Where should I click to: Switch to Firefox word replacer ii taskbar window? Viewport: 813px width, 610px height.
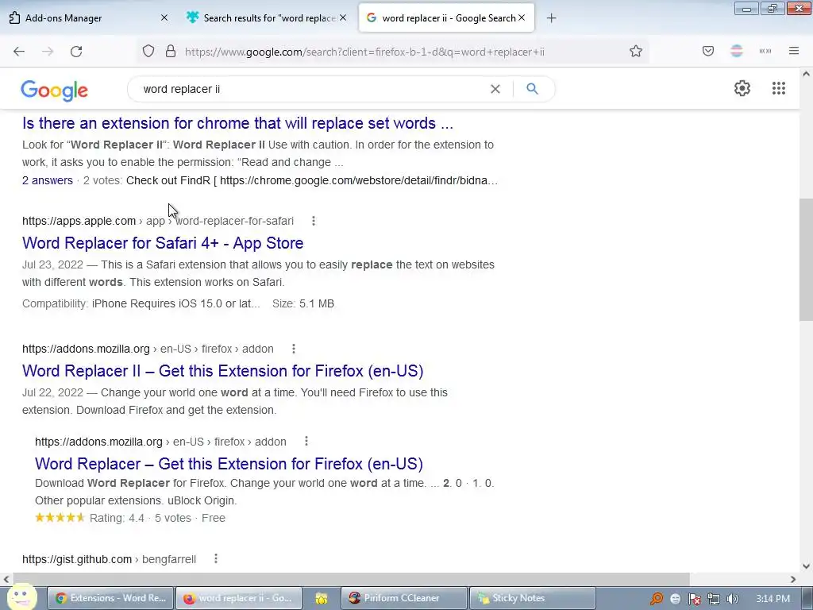click(238, 598)
